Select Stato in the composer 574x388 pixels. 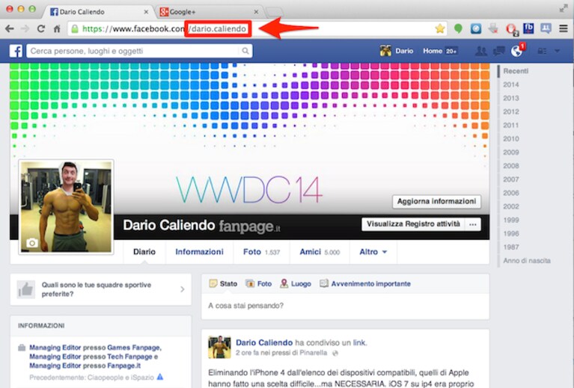tap(223, 283)
